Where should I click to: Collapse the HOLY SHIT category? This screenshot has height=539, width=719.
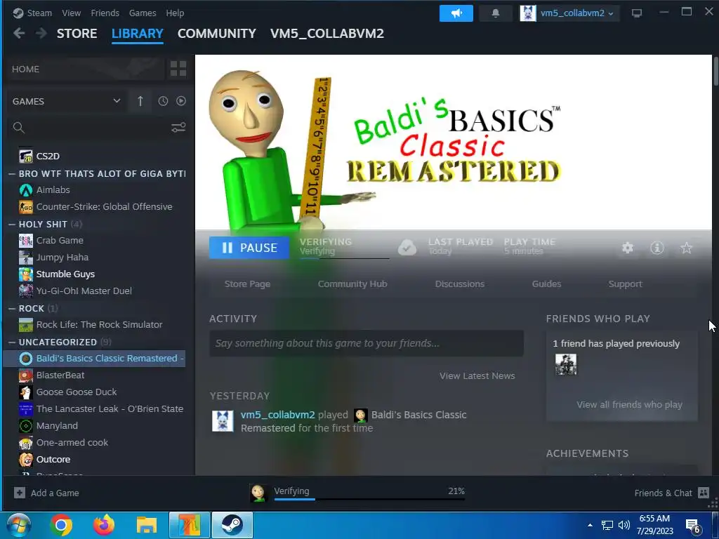click(12, 224)
